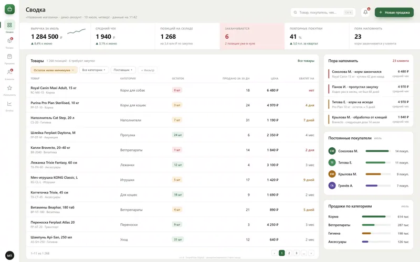Image resolution: width=420 pixels, height=262 pixels.
Task: Go to page 1 in pagination
Action: click(281, 253)
